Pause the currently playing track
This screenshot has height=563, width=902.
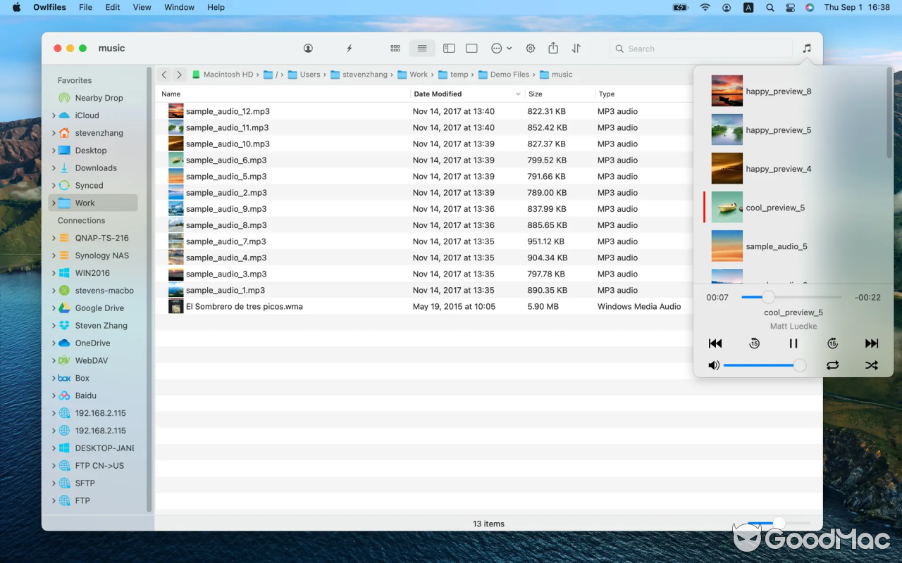(x=793, y=343)
